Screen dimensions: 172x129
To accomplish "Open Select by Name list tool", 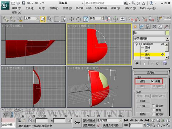I will (50, 19).
